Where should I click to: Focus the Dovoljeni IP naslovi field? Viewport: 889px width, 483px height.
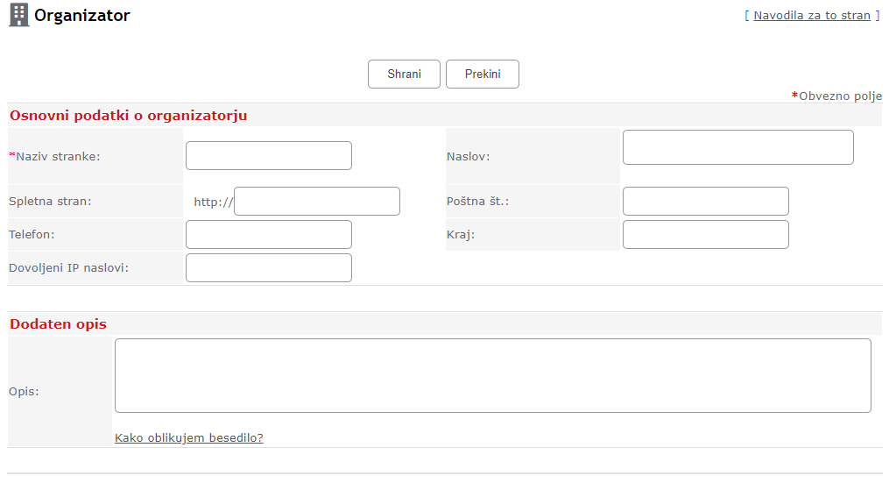269,268
